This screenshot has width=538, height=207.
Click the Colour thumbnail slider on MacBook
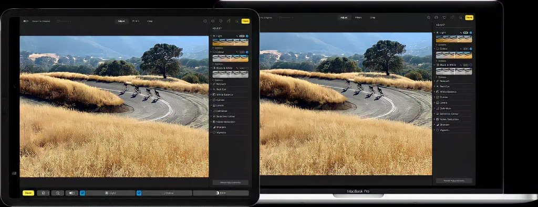click(454, 55)
